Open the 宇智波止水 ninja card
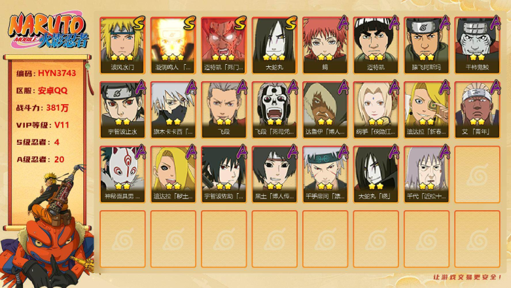The width and height of the screenshot is (511, 288). 122,110
